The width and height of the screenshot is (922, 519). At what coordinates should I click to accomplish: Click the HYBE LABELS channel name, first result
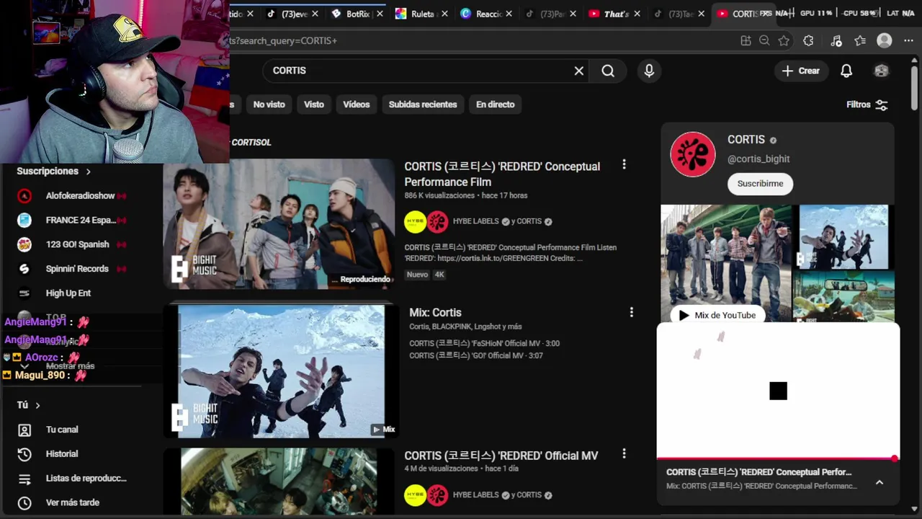475,221
